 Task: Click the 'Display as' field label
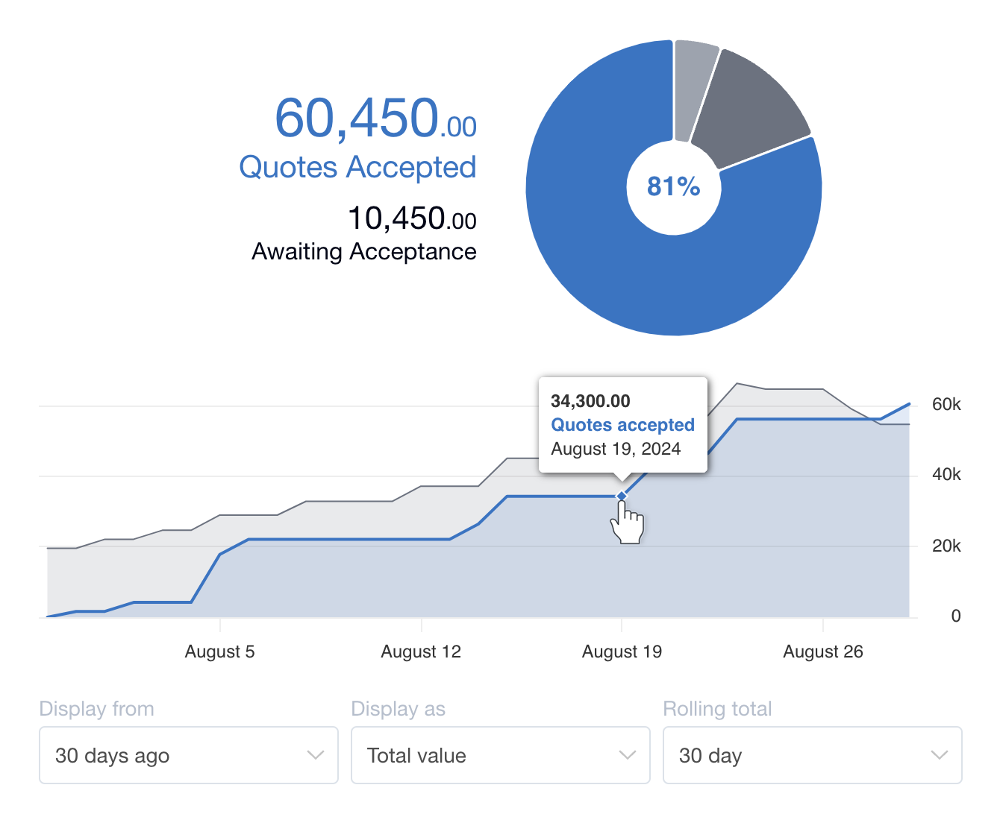click(398, 709)
